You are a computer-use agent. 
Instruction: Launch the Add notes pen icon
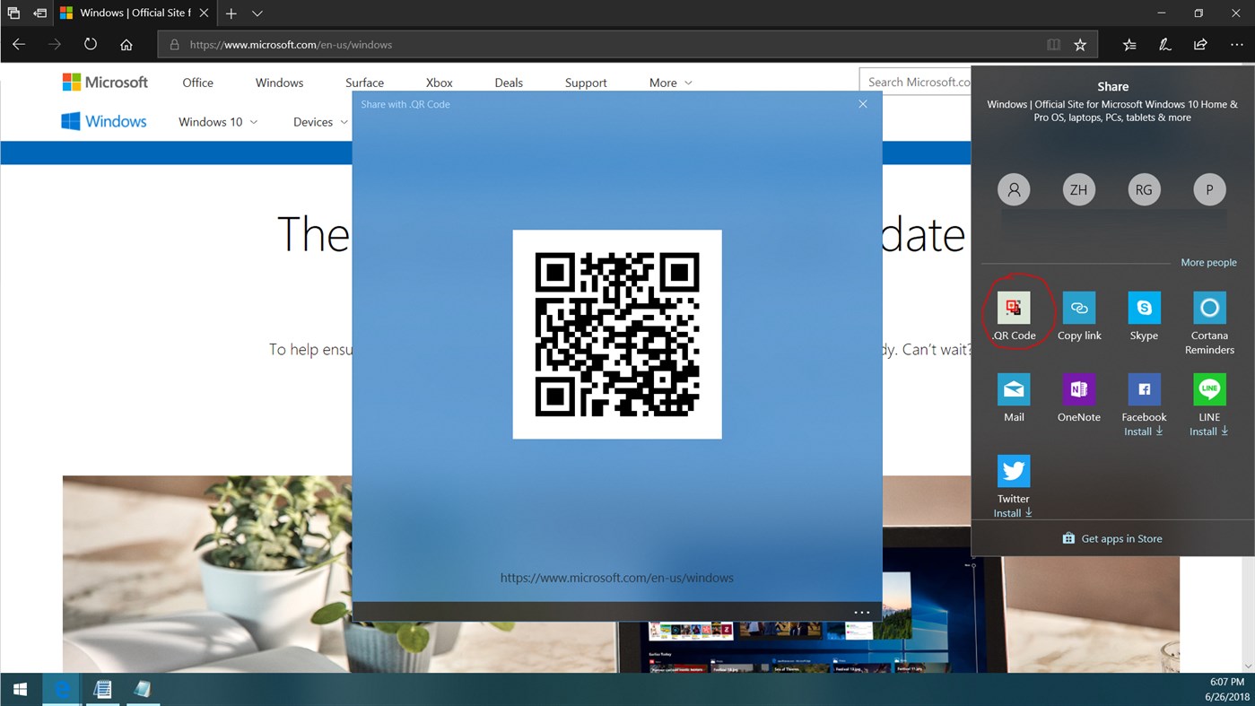pyautogui.click(x=1163, y=43)
